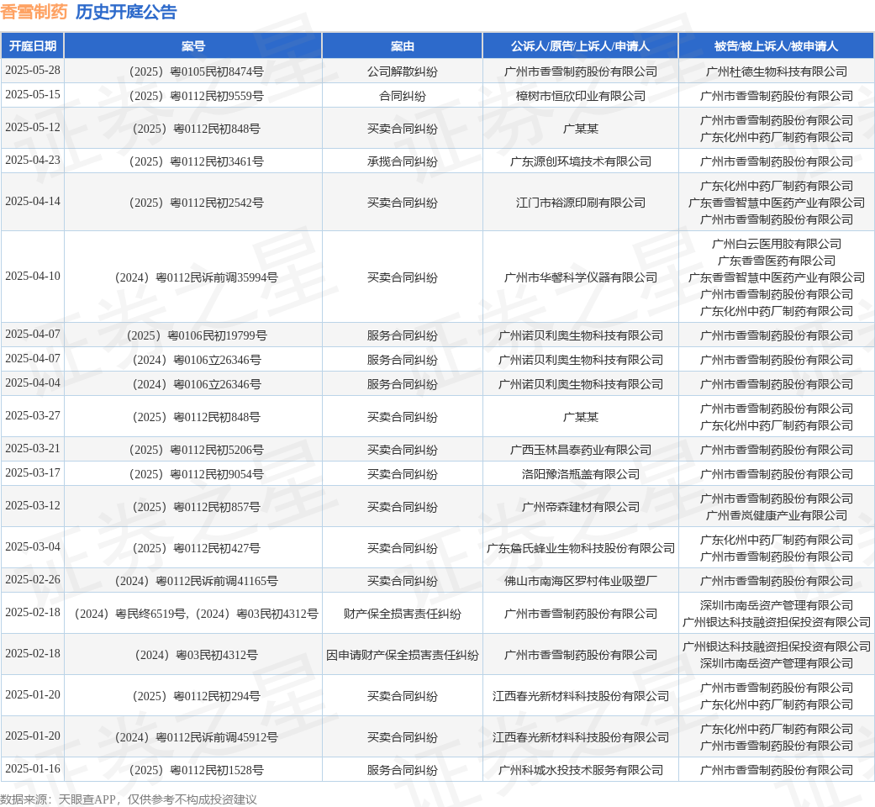This screenshot has height=807, width=875.
Task: Click 广州白云医用胶有限公司 defendant text
Action: tap(776, 244)
